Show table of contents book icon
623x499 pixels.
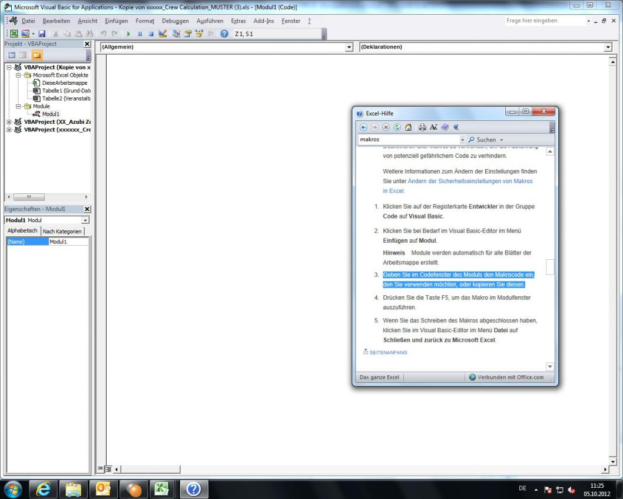[x=445, y=127]
